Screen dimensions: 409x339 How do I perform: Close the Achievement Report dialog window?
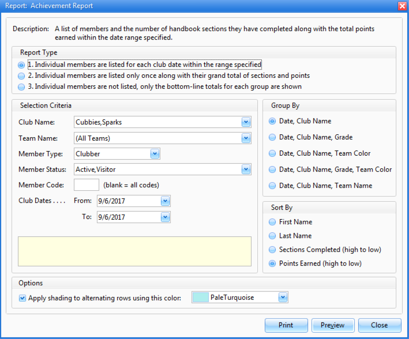pos(402,6)
